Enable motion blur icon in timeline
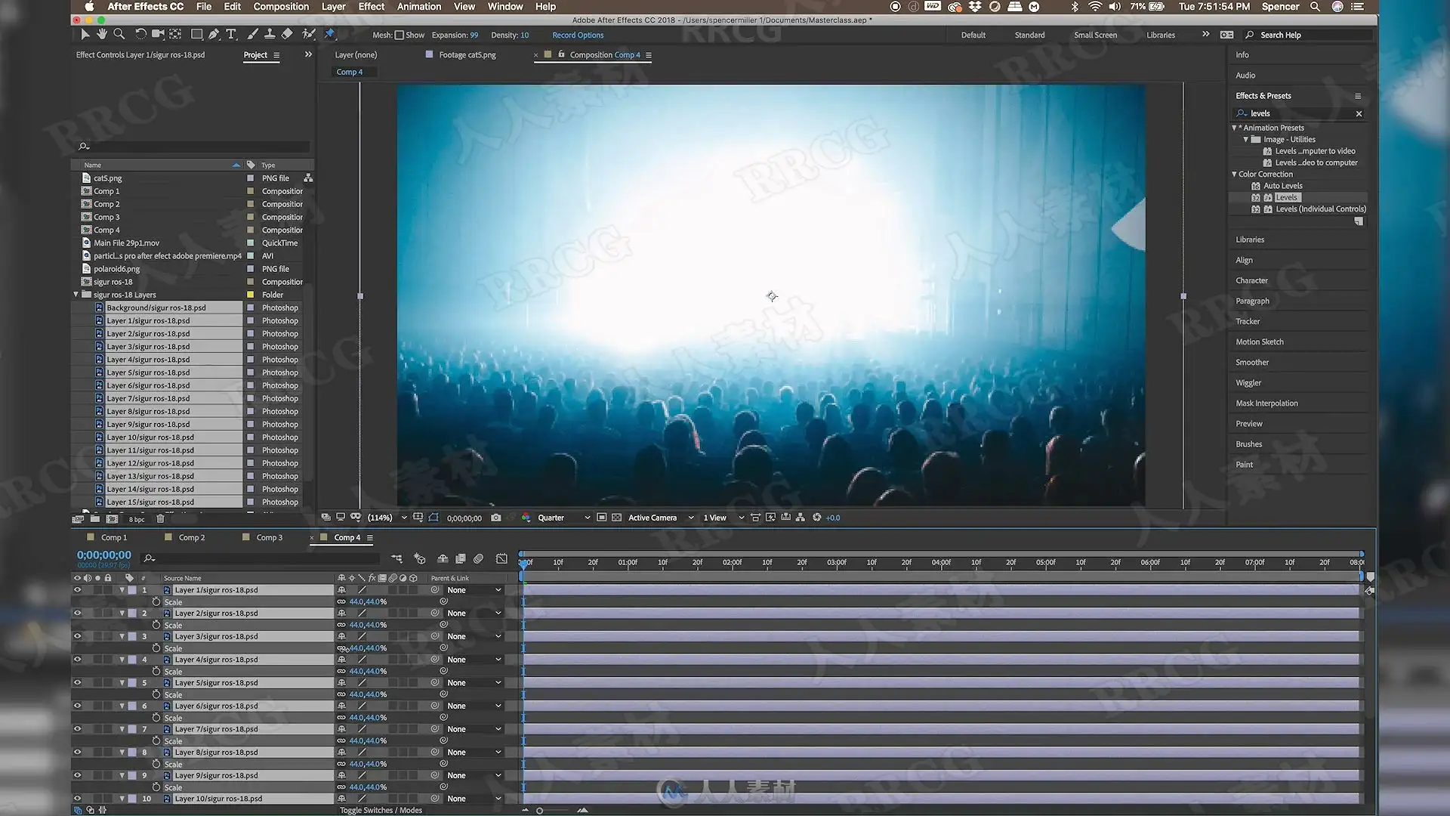Screen dimensions: 1450x816 [x=478, y=558]
